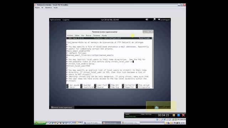Open VirtualBox Ver menu
The width and height of the screenshot is (228, 128).
42,8
